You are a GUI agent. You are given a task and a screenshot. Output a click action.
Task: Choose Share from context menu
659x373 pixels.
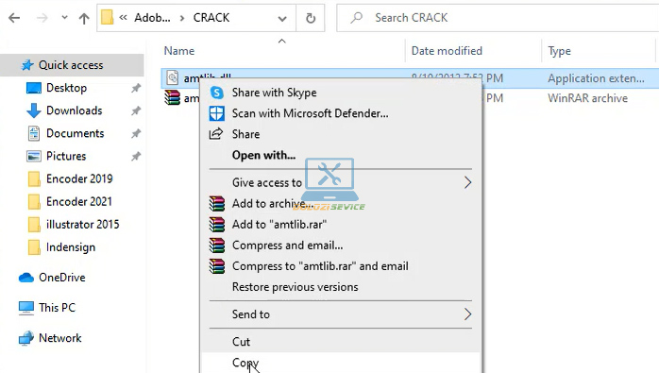tap(245, 134)
